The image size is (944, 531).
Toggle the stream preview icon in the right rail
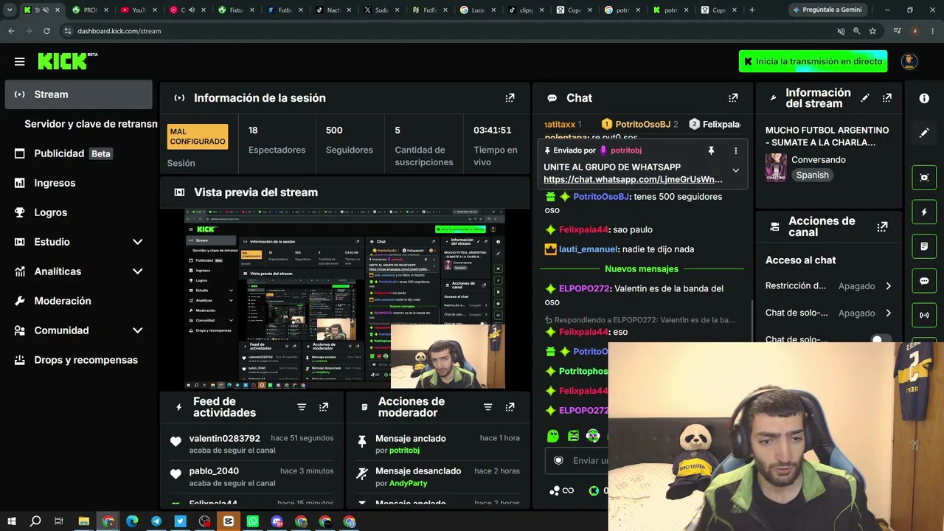coord(924,177)
